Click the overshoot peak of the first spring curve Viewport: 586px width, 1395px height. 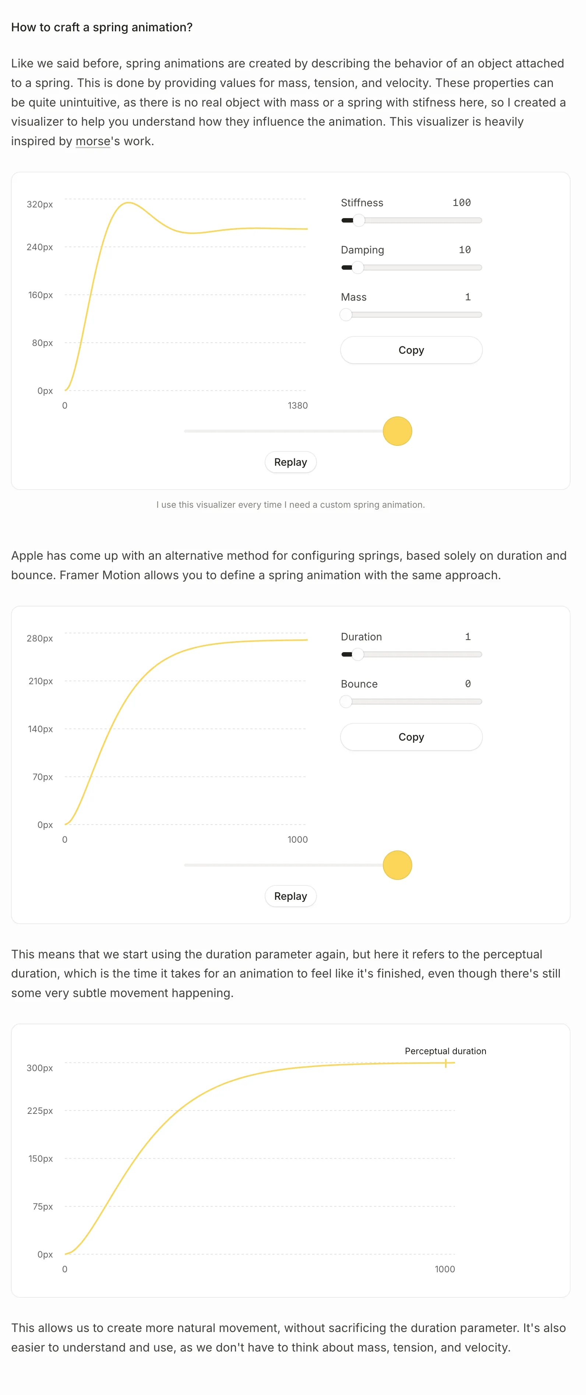(128, 203)
